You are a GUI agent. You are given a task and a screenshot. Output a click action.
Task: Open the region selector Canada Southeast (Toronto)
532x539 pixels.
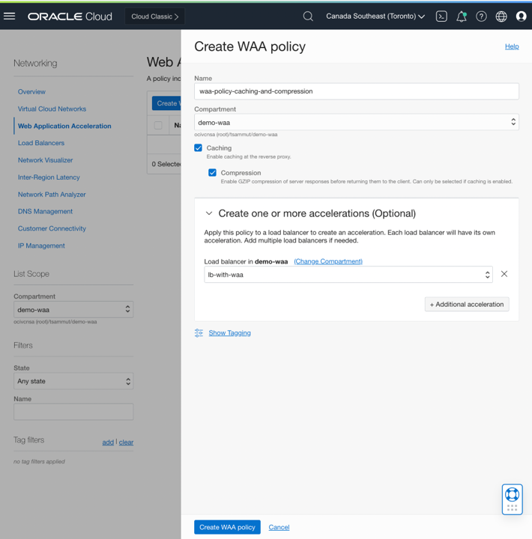pos(375,16)
